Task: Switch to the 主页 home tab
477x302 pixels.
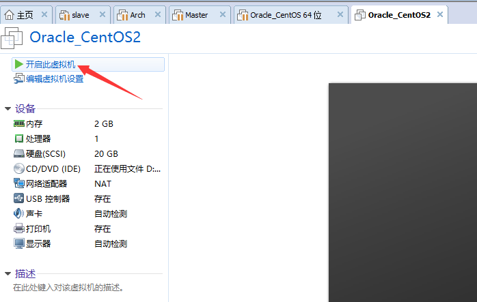Action: coord(26,14)
